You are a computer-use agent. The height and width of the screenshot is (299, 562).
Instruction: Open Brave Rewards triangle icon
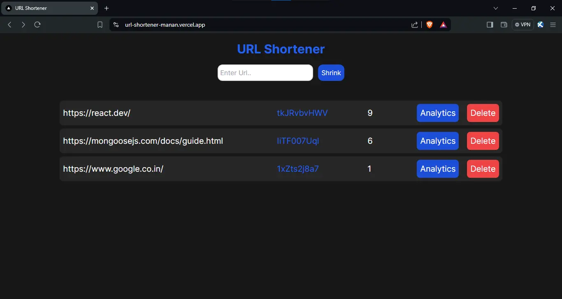443,25
